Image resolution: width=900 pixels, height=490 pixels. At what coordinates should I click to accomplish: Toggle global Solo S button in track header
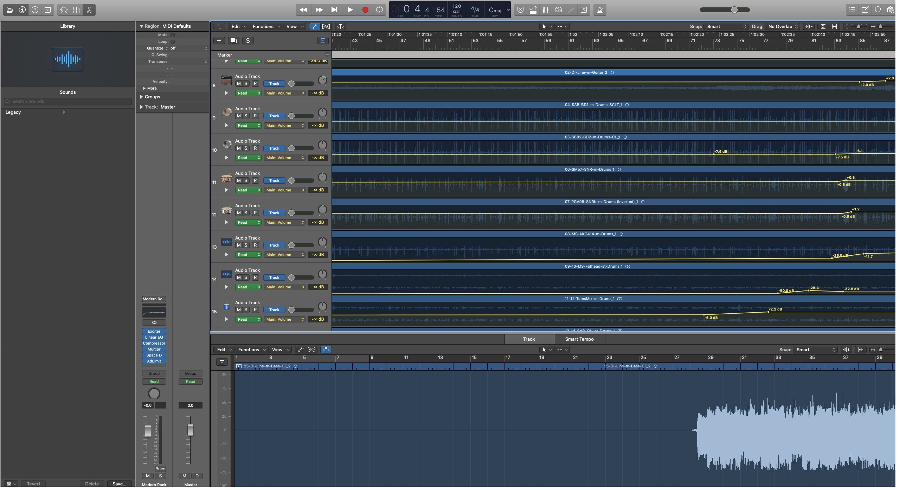(248, 41)
